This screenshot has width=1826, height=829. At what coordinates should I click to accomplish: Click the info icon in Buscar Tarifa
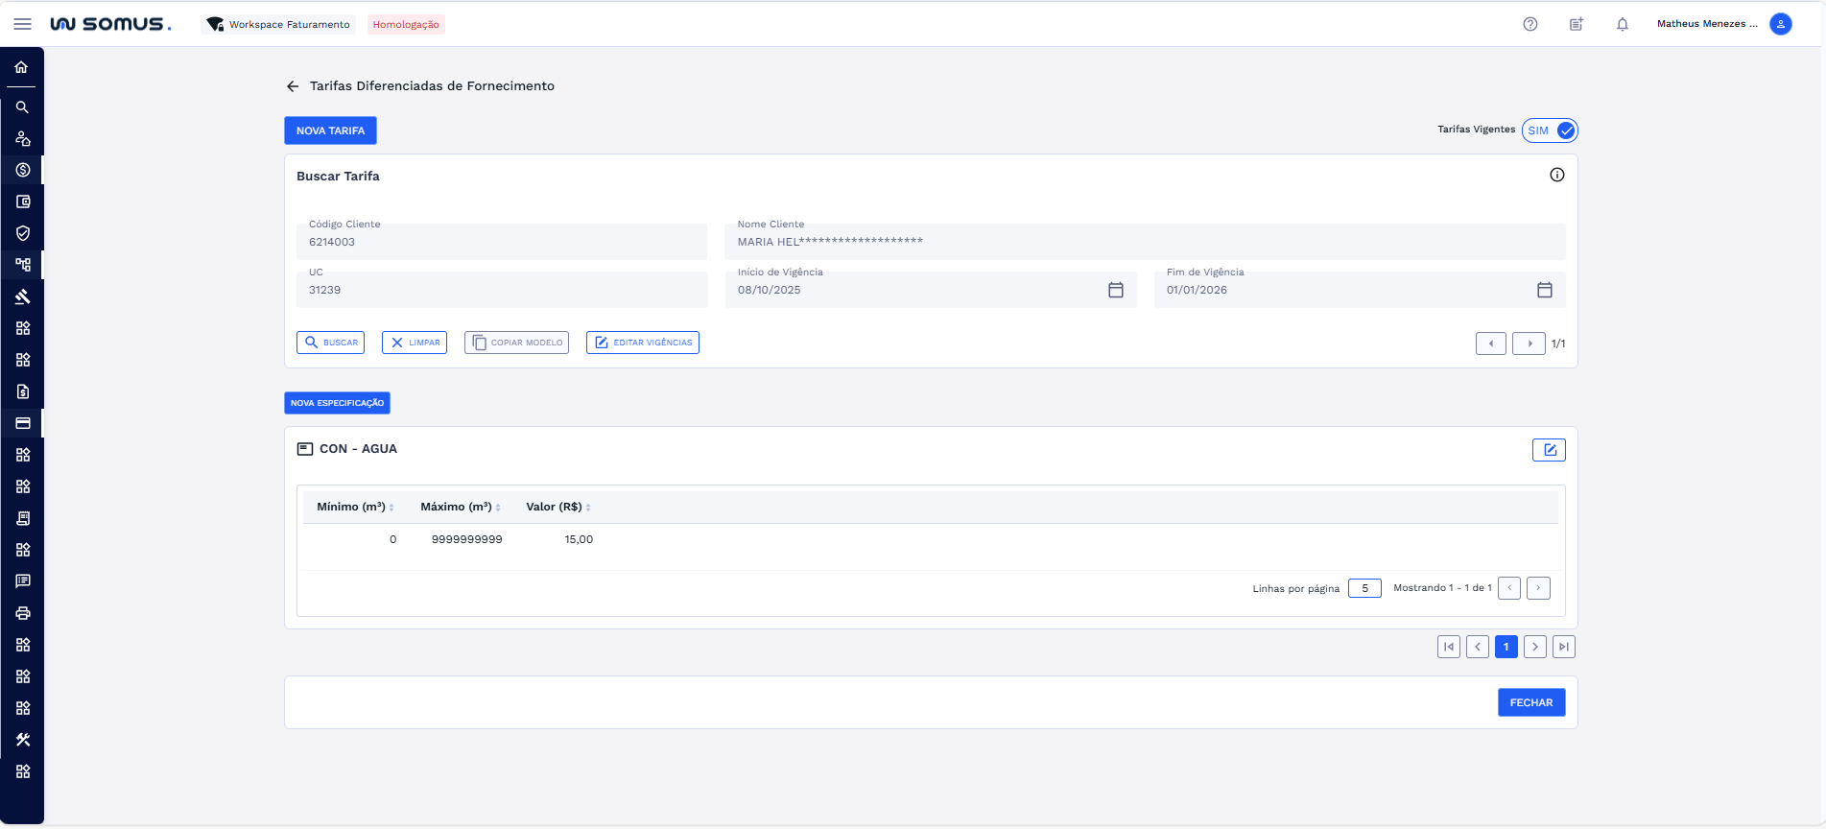click(x=1556, y=175)
